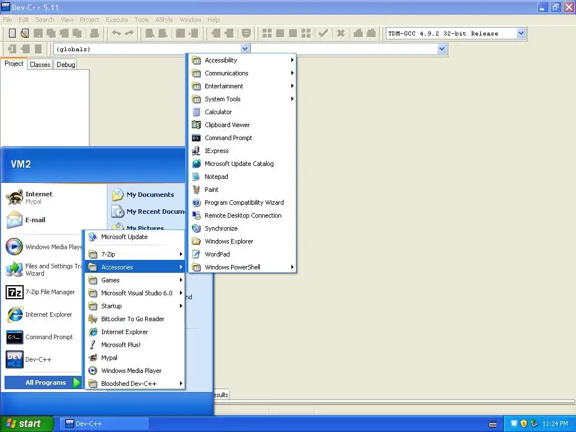
Task: Open Command Prompt in Accessories submenu
Action: pyautogui.click(x=242, y=138)
